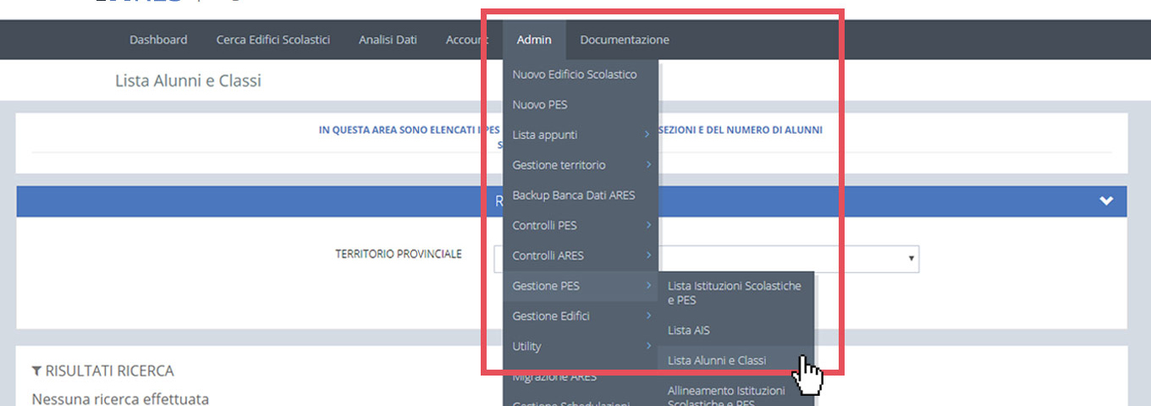Expand Gestione territorio submenu

(580, 165)
